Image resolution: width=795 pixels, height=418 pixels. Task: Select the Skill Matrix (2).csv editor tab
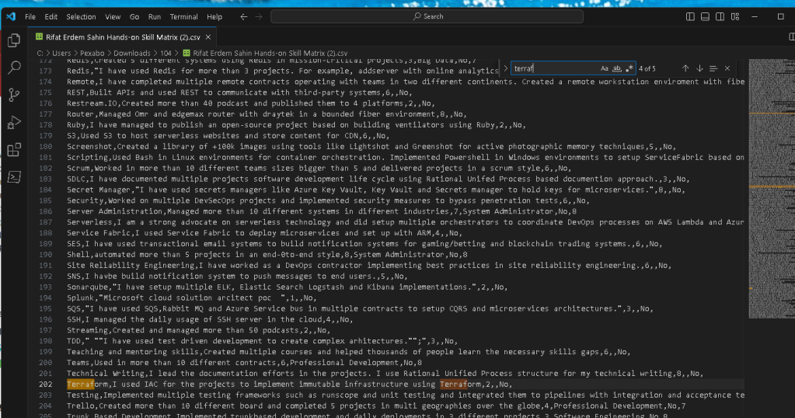tap(122, 37)
